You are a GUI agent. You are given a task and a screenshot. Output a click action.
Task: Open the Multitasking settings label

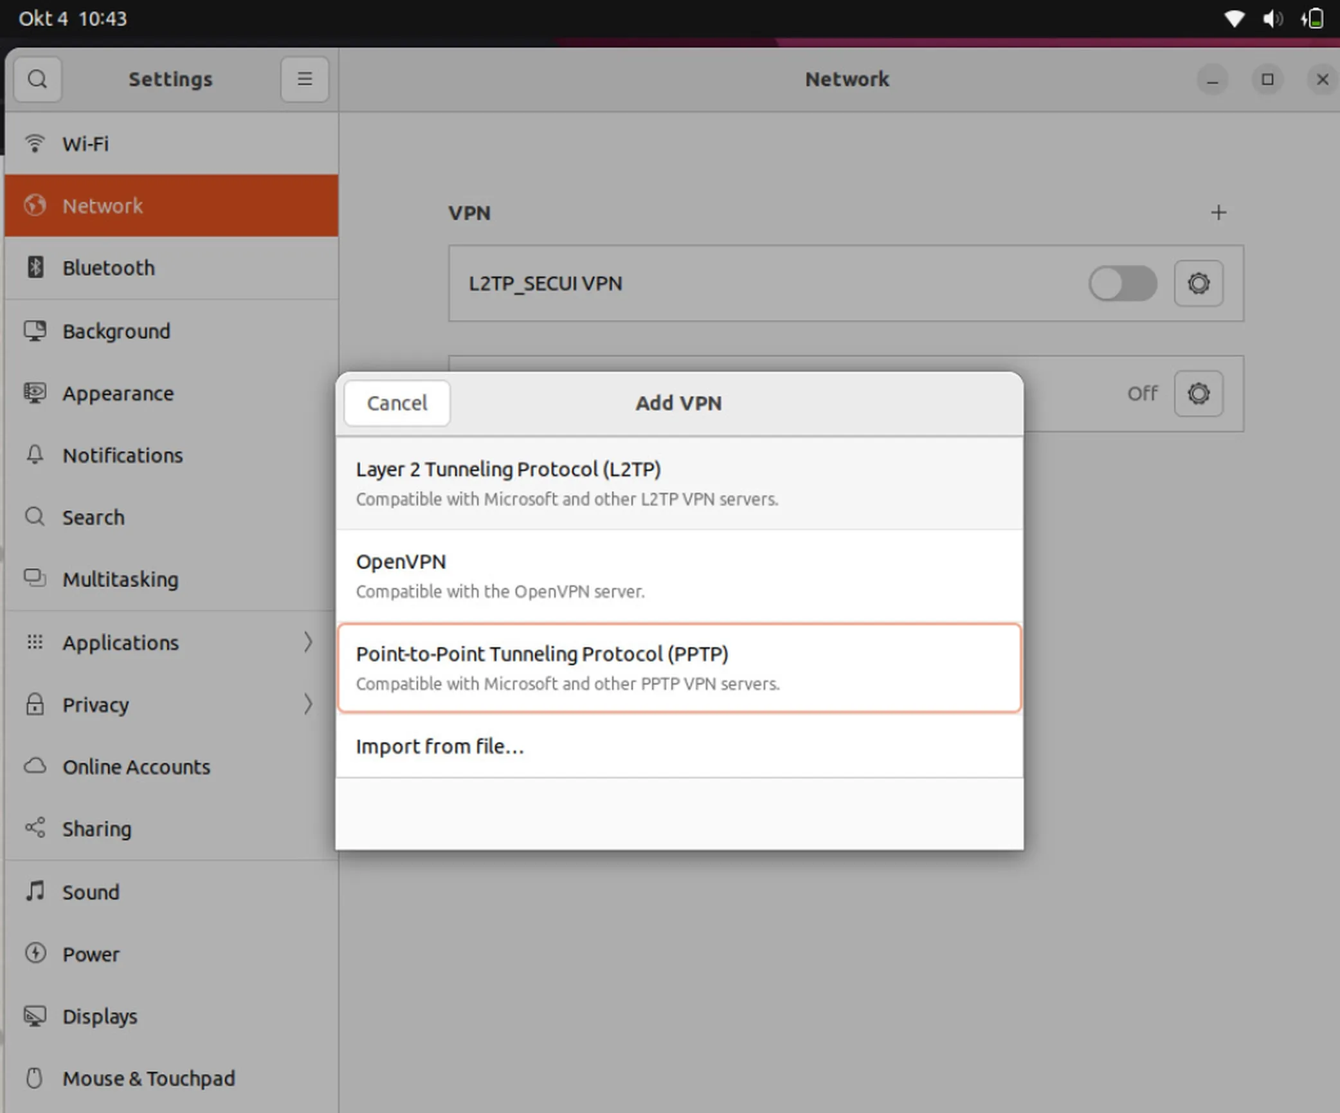[120, 579]
